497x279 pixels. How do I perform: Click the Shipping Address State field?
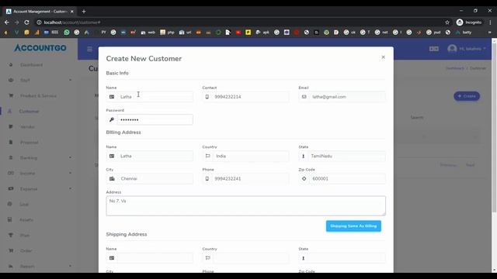click(347, 258)
